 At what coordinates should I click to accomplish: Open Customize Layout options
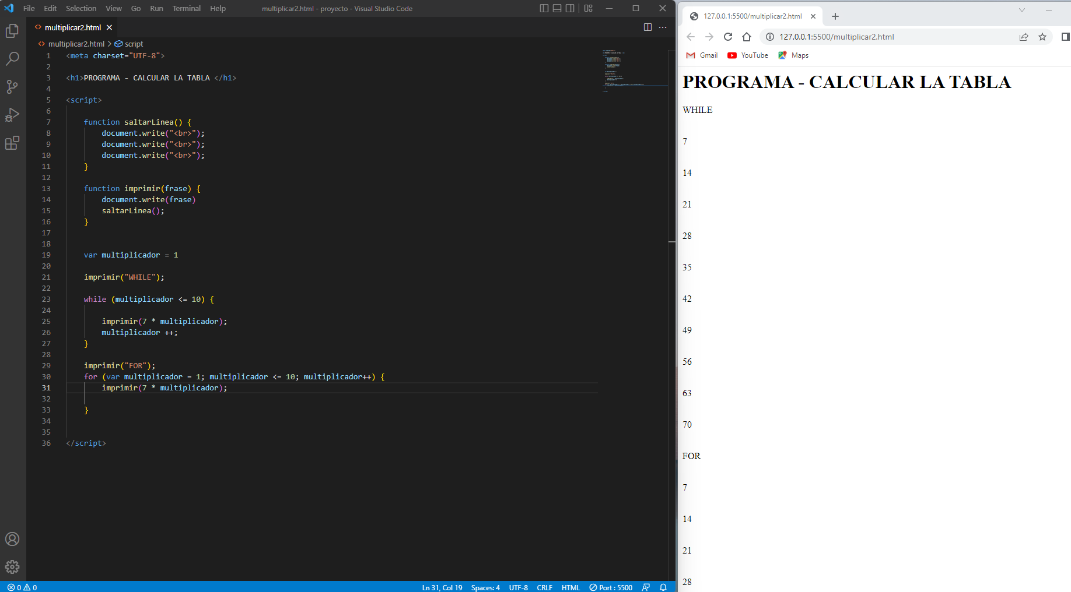(x=588, y=8)
